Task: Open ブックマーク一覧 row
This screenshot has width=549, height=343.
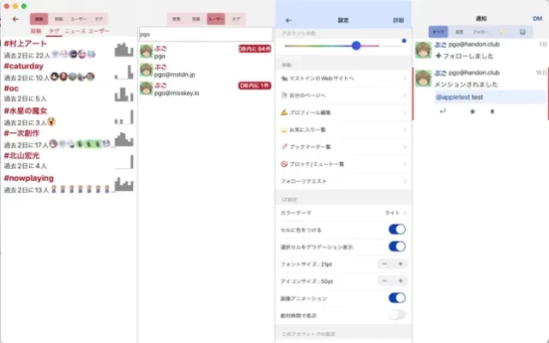Action: click(x=343, y=147)
